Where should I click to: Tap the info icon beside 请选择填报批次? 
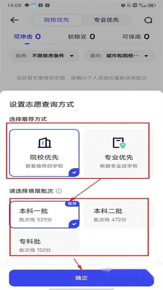pyautogui.click(x=59, y=191)
